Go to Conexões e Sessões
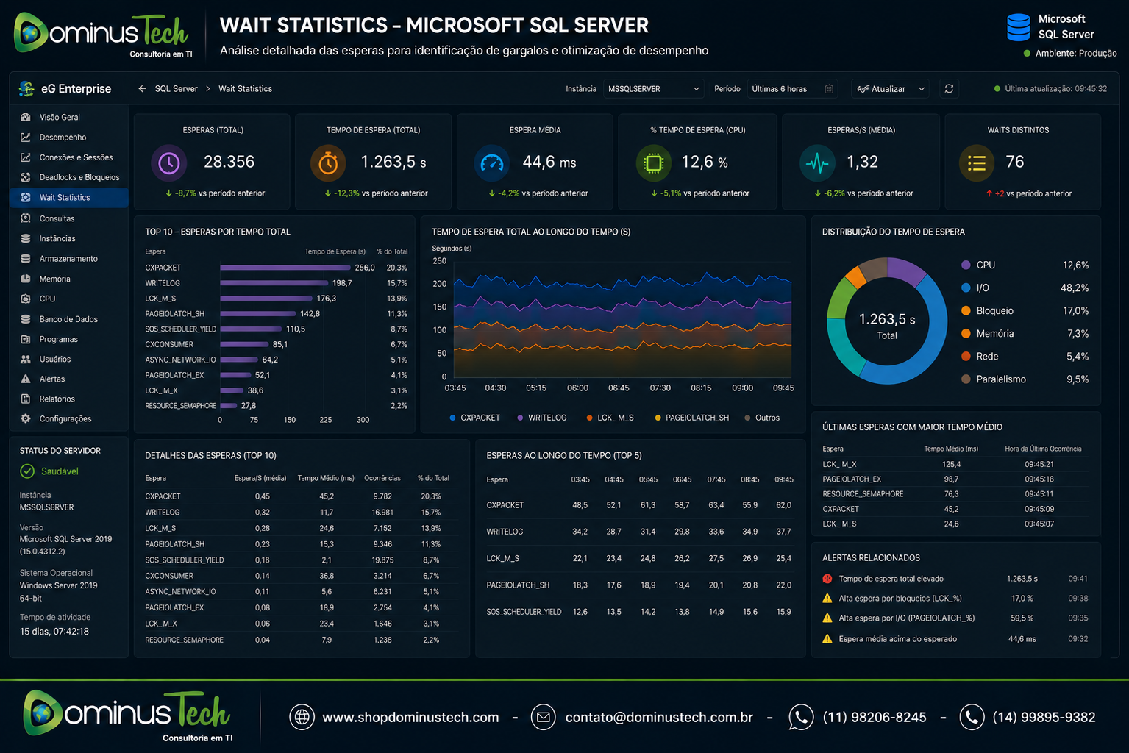 [76, 157]
